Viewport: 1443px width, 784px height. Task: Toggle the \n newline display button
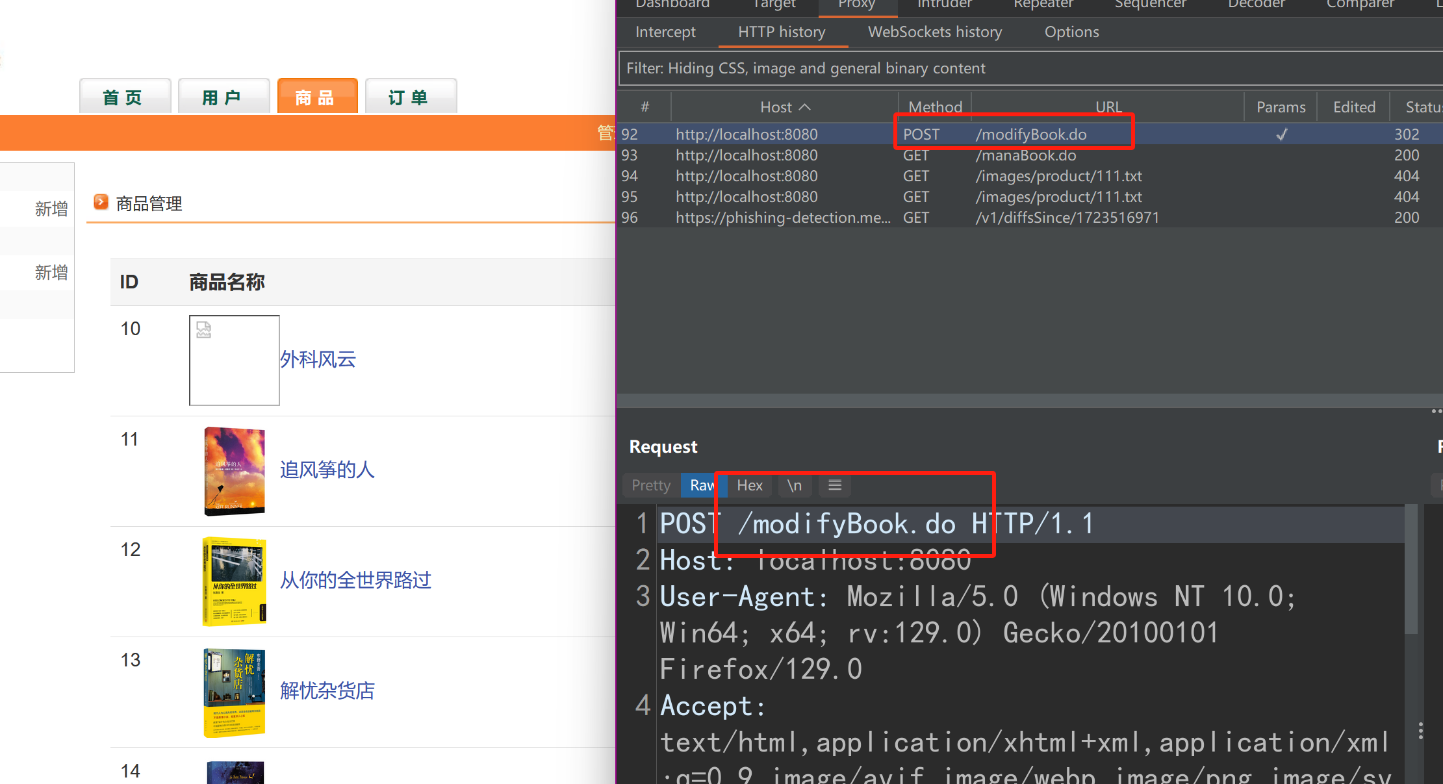pos(795,485)
